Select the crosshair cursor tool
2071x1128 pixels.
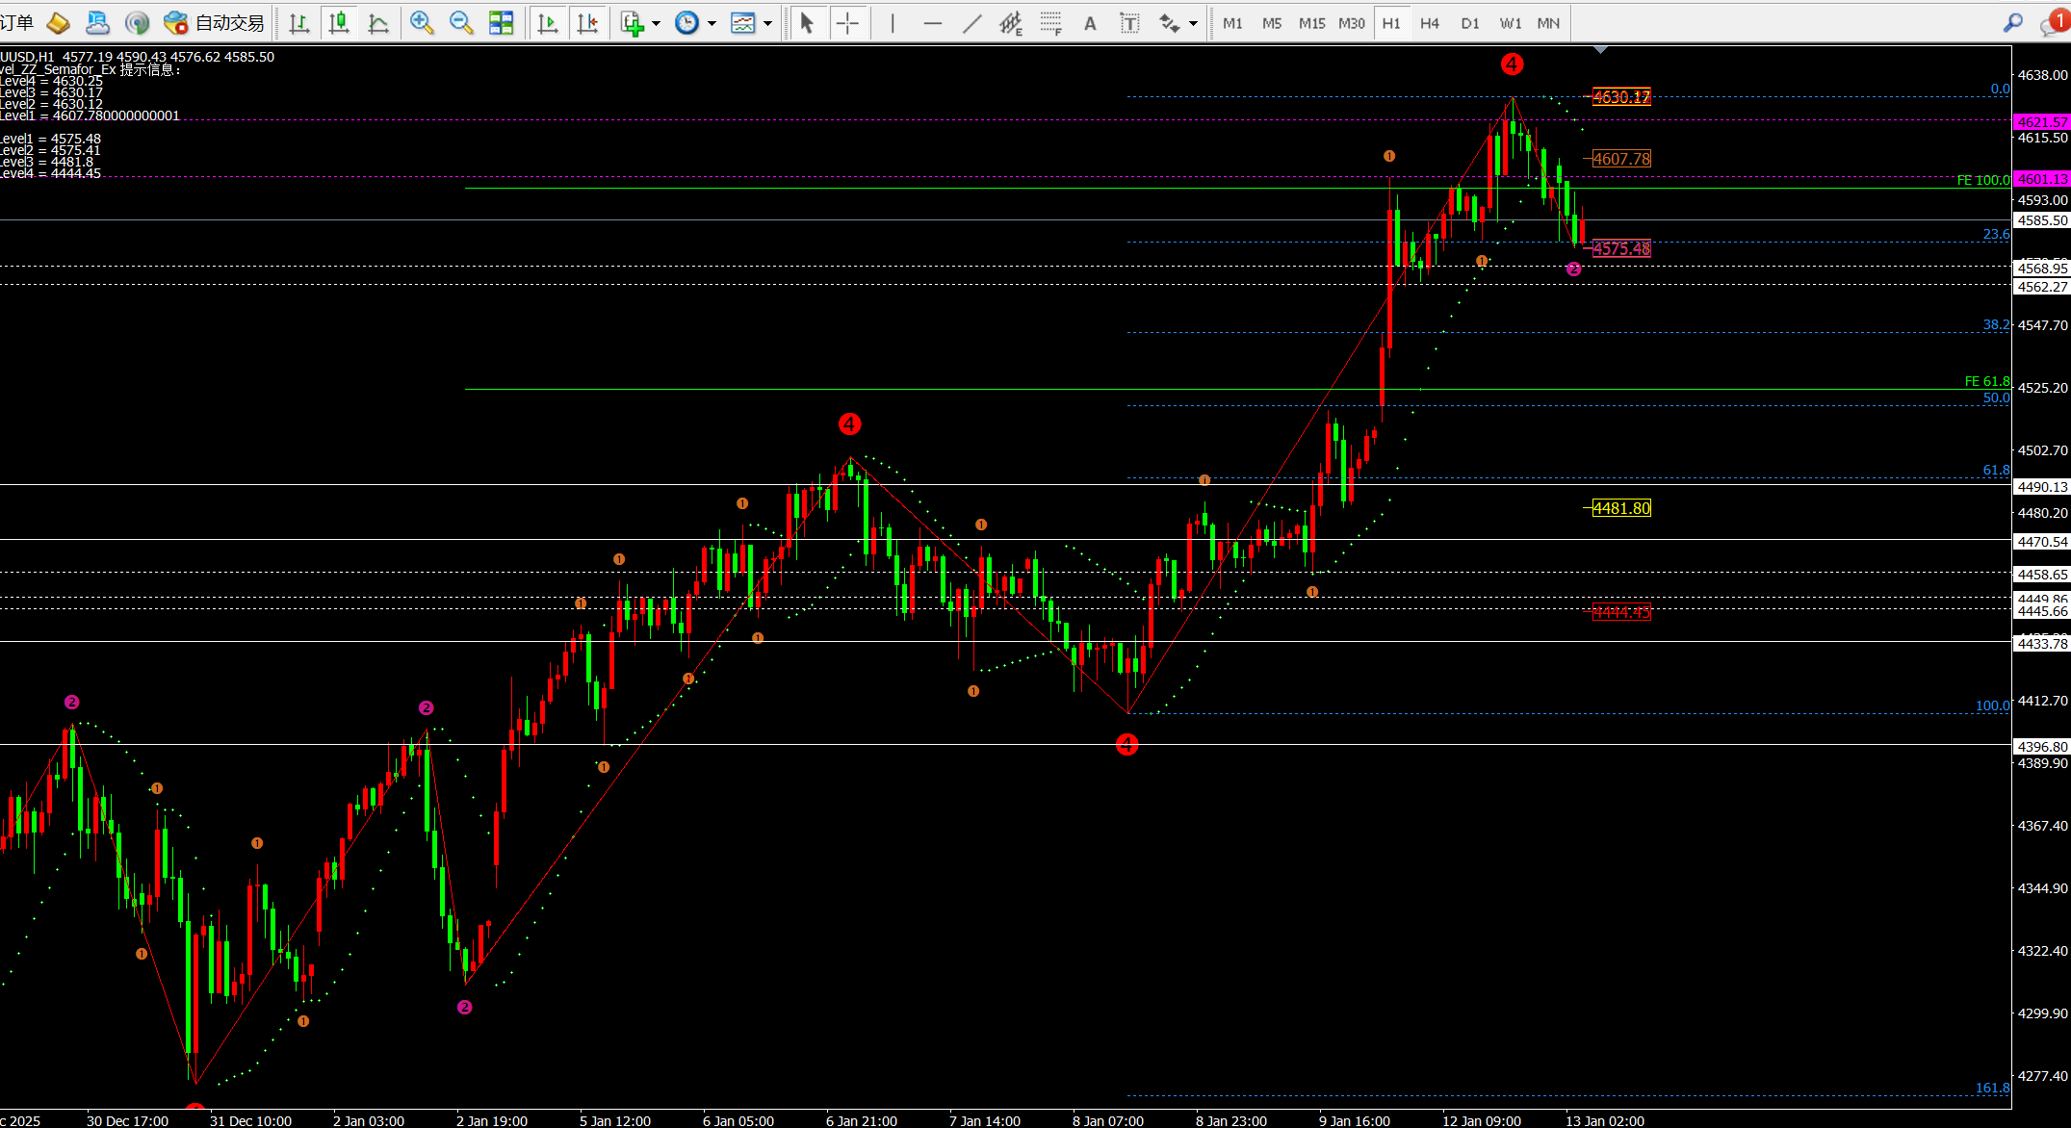(x=847, y=23)
